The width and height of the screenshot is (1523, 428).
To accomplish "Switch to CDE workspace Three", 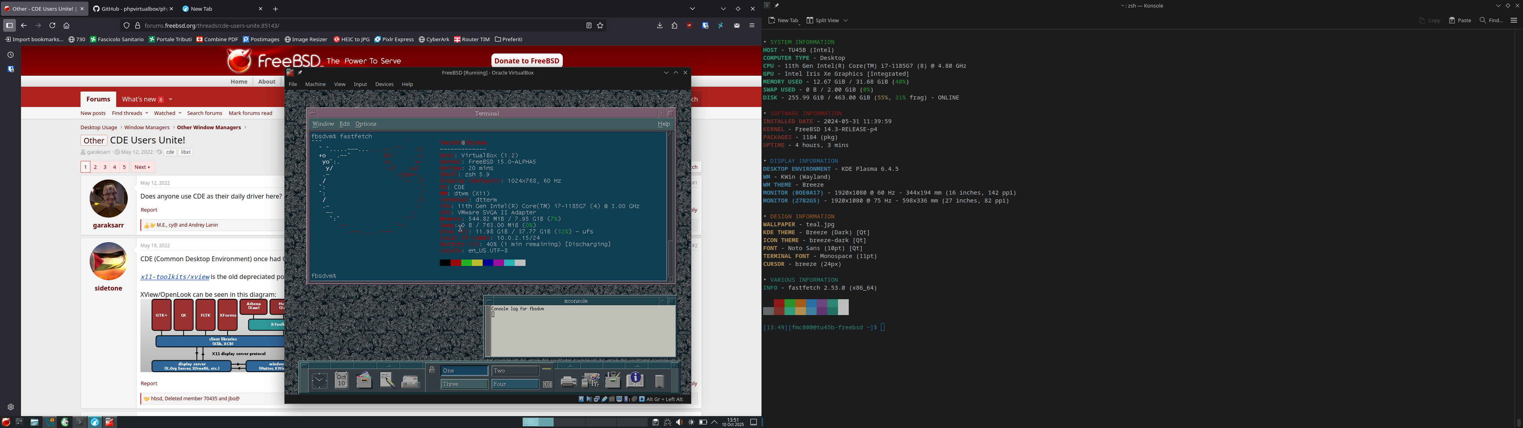I will [x=464, y=384].
